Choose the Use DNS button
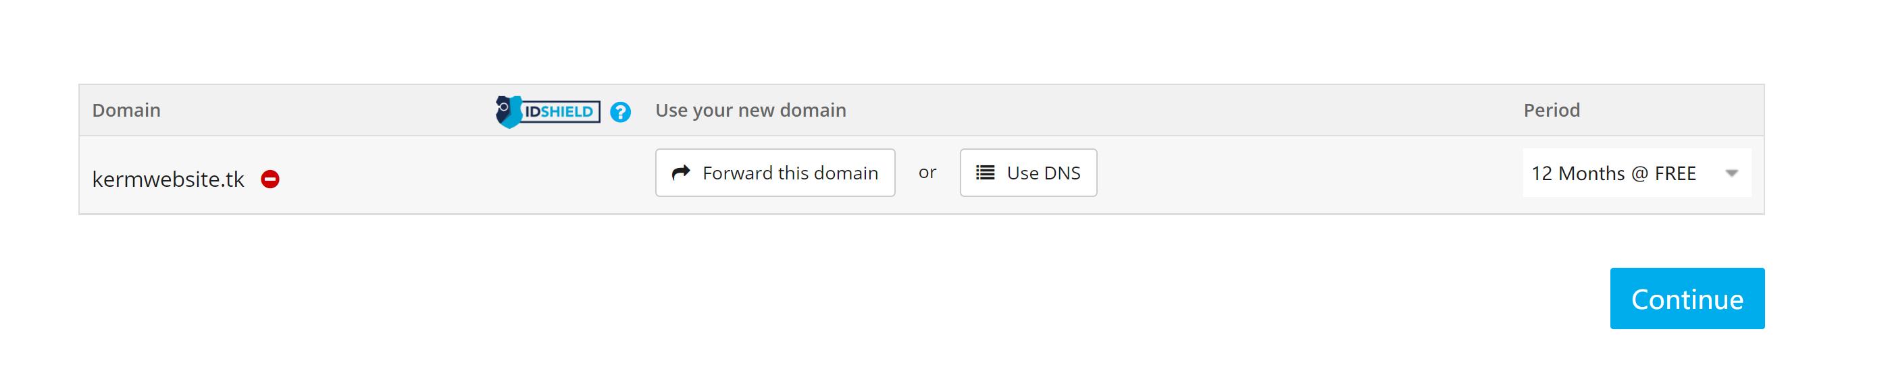 click(x=1027, y=173)
